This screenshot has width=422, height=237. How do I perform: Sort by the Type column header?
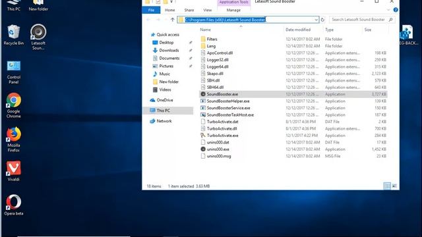330,30
